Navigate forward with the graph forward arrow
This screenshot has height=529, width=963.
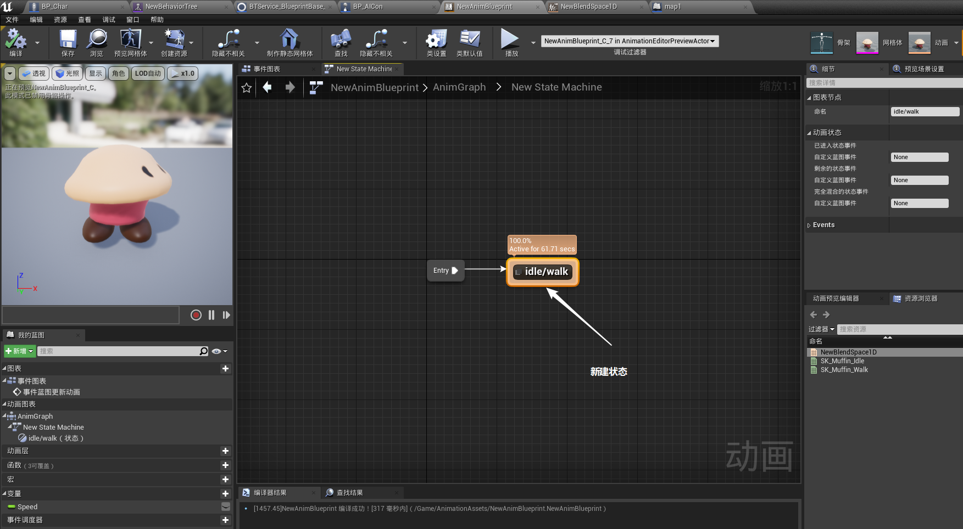[290, 87]
